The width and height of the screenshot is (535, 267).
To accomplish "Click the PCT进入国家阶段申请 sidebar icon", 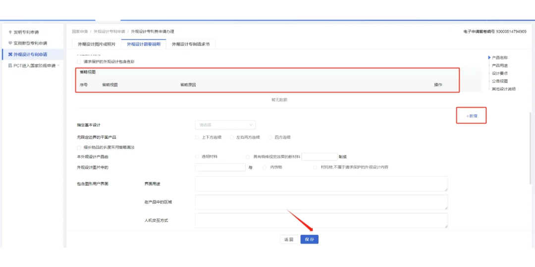I will [x=10, y=65].
